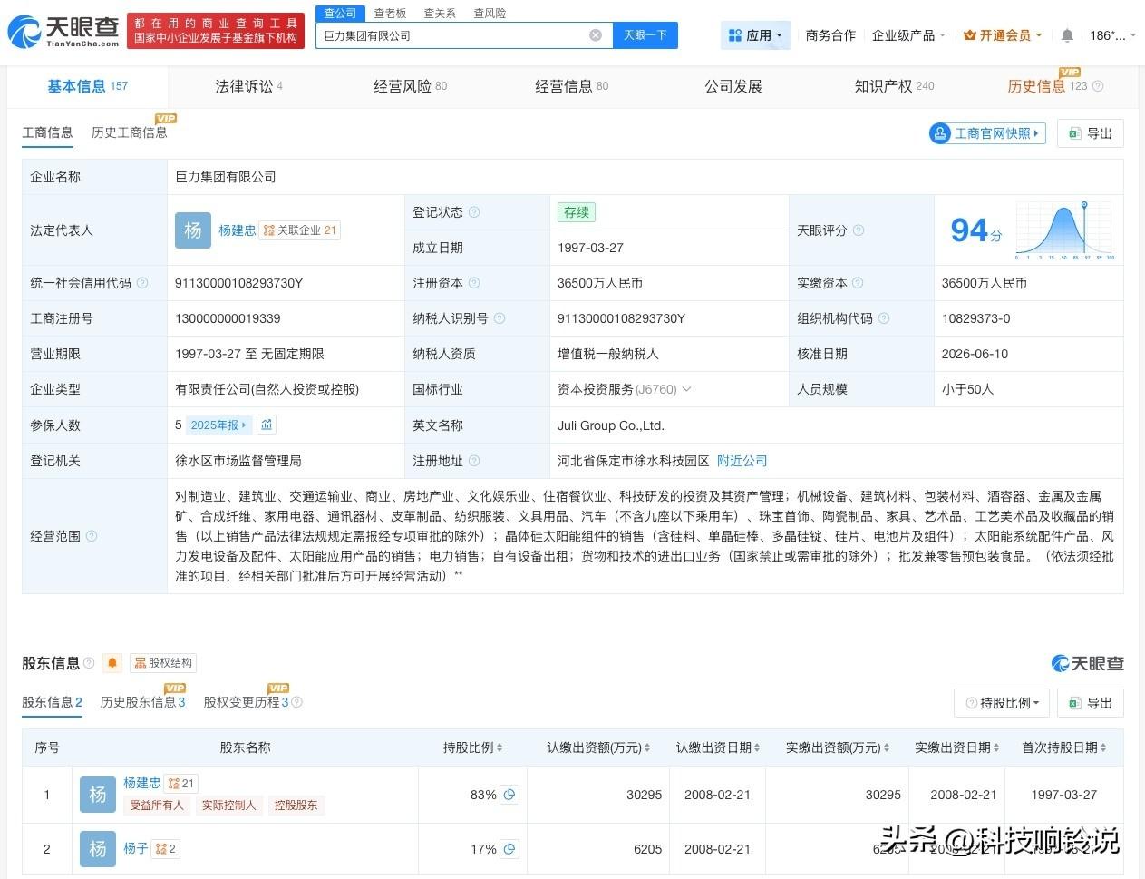The image size is (1145, 879).
Task: View 关联企业 21 badge
Action: point(299,230)
